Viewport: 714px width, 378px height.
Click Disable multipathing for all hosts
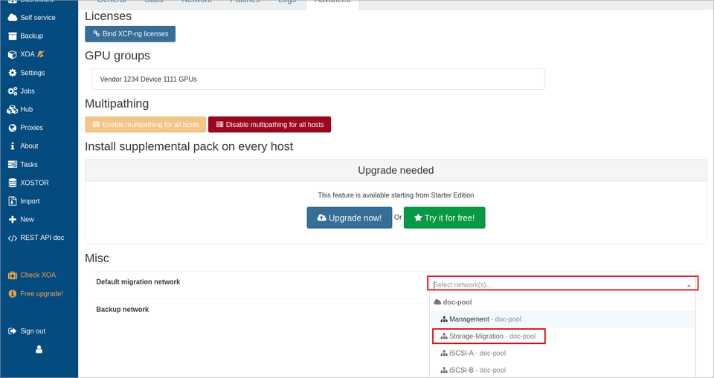[269, 125]
